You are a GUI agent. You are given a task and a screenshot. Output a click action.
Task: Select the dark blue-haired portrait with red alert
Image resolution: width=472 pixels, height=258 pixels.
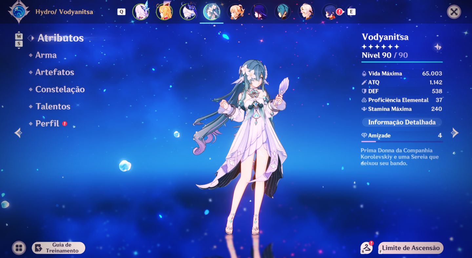point(330,12)
